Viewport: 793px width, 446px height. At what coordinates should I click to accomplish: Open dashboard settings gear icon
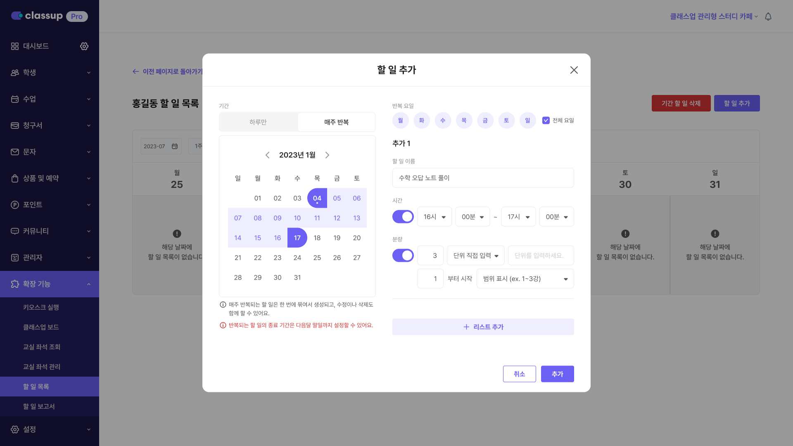coord(84,46)
